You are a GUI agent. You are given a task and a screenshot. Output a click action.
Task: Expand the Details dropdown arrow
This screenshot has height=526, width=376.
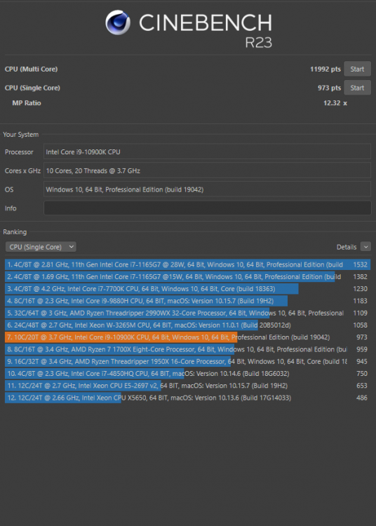click(365, 247)
